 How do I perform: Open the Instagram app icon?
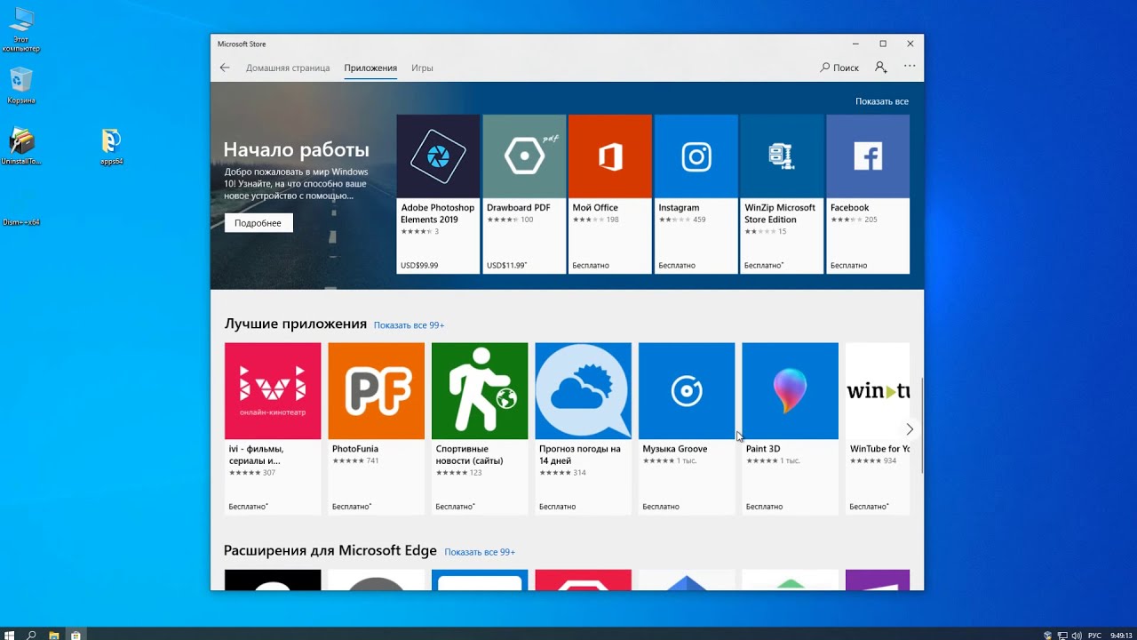click(696, 156)
